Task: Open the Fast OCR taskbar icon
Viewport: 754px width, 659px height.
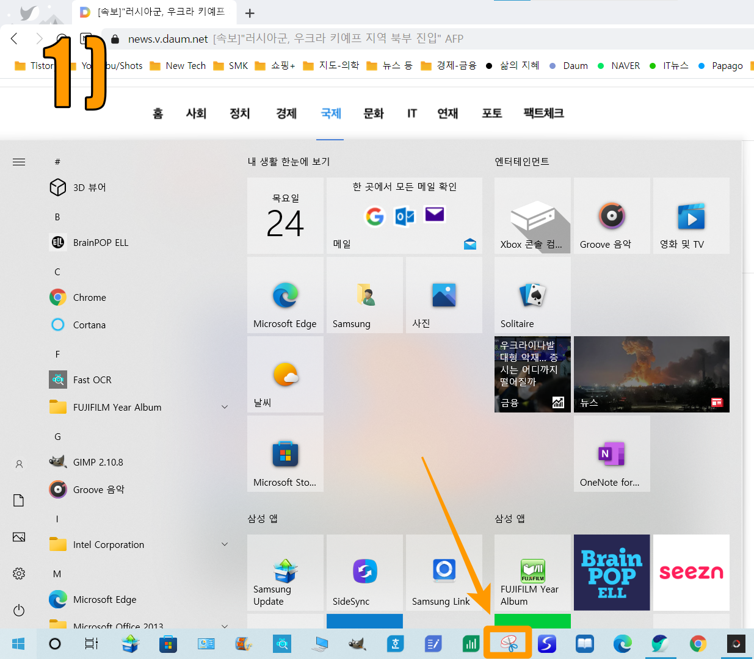Action: coord(281,644)
